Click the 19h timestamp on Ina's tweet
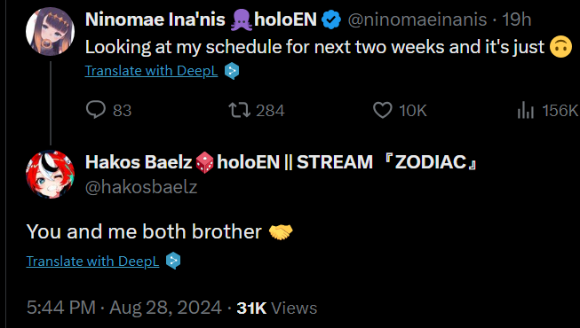The image size is (580, 328). [x=516, y=20]
